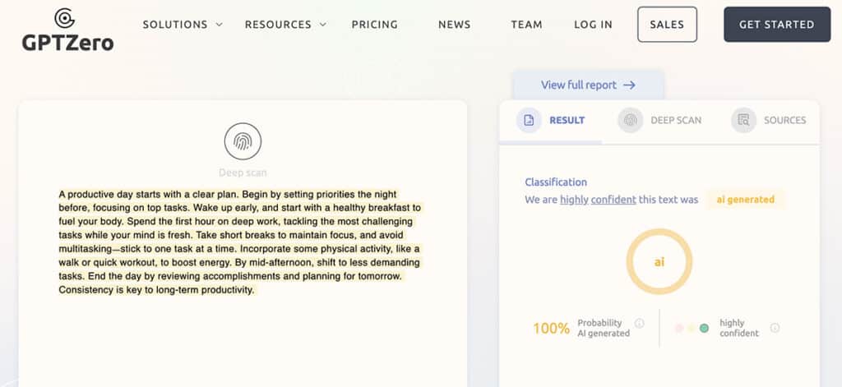Click the Sources tab search icon
The height and width of the screenshot is (387, 842).
743,120
